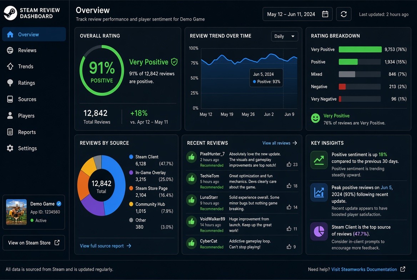Screen dimensions: 417x280
Task: Open the Players section
Action: tap(34, 115)
